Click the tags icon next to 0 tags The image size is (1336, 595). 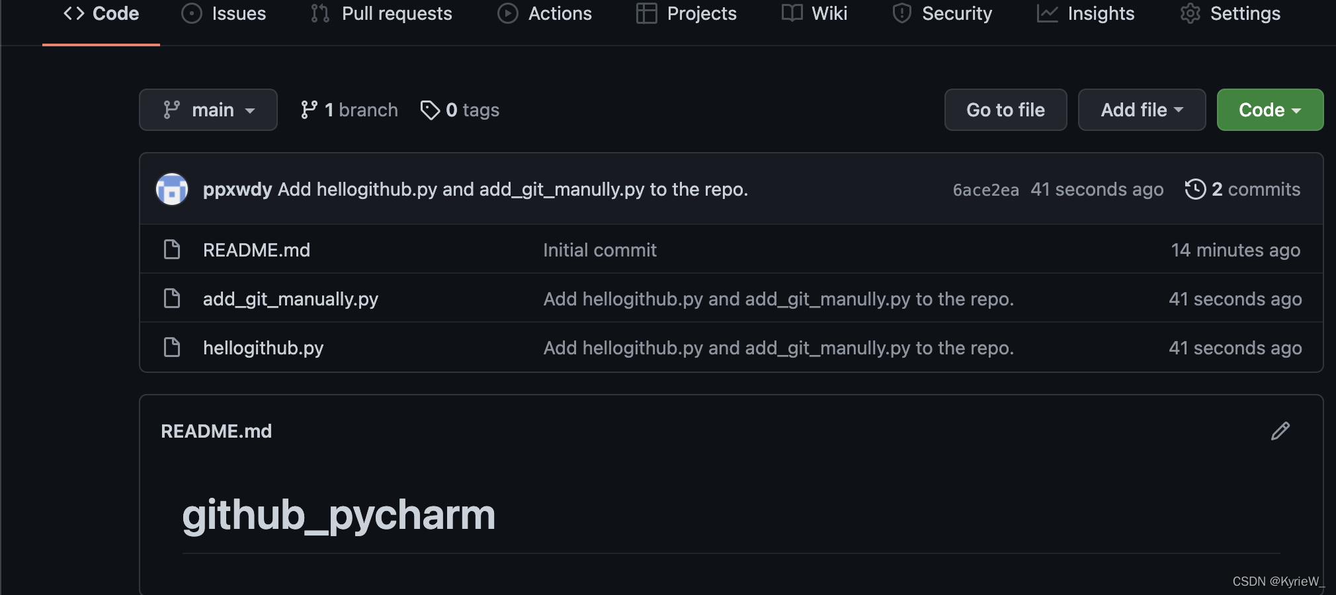pyautogui.click(x=430, y=110)
